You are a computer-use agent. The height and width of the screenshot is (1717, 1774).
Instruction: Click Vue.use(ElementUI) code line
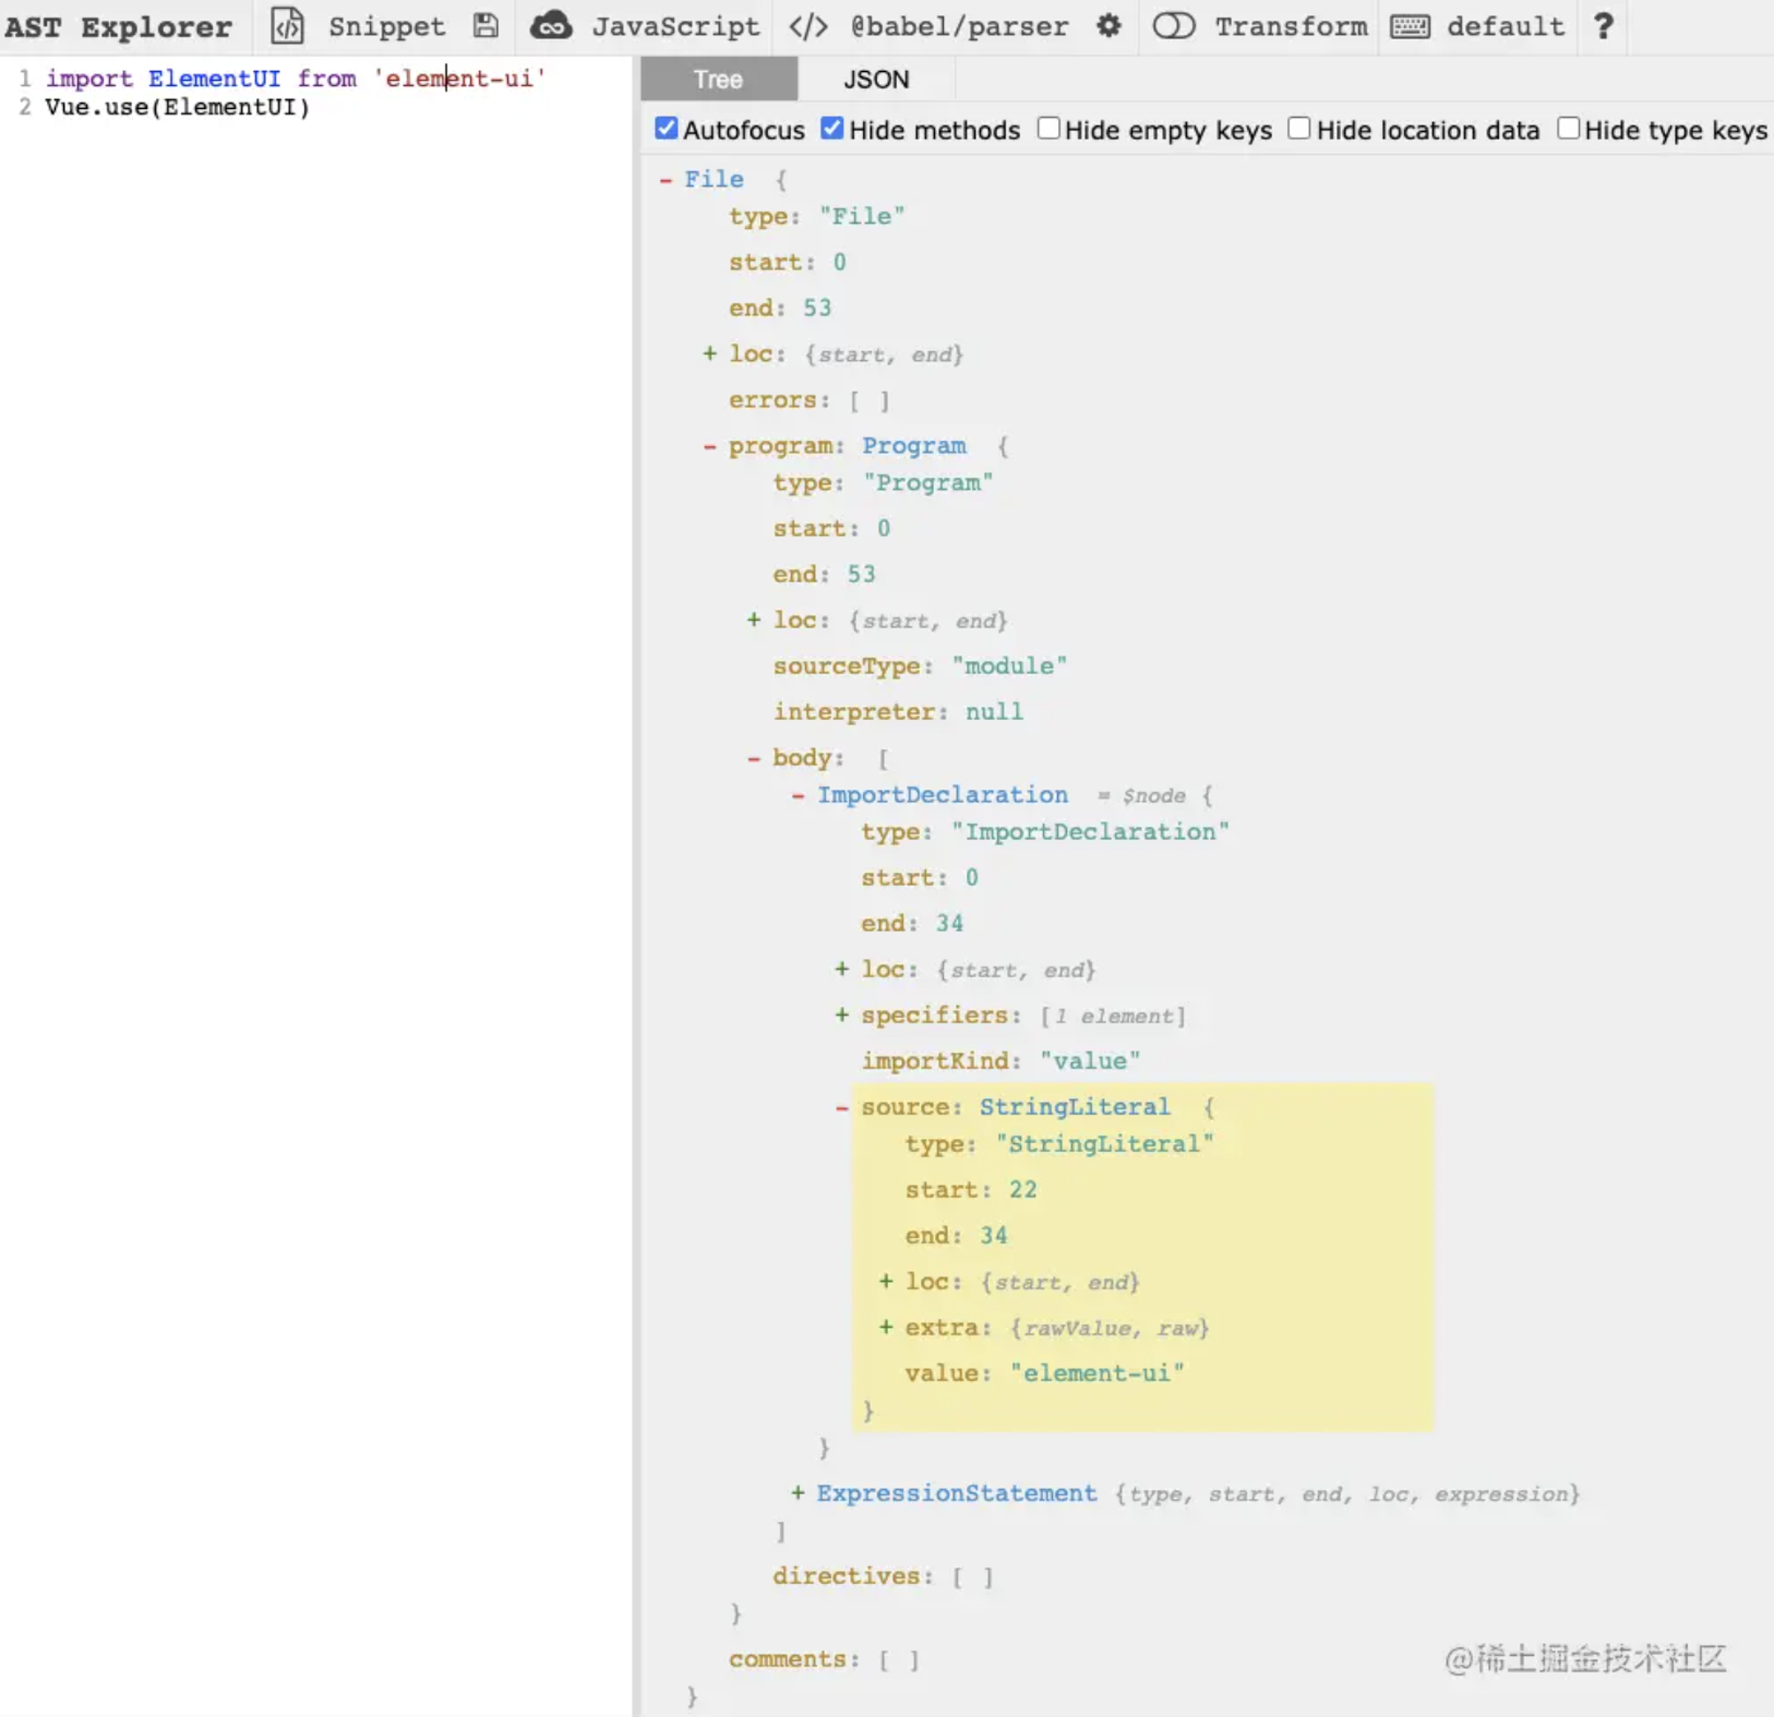click(177, 106)
